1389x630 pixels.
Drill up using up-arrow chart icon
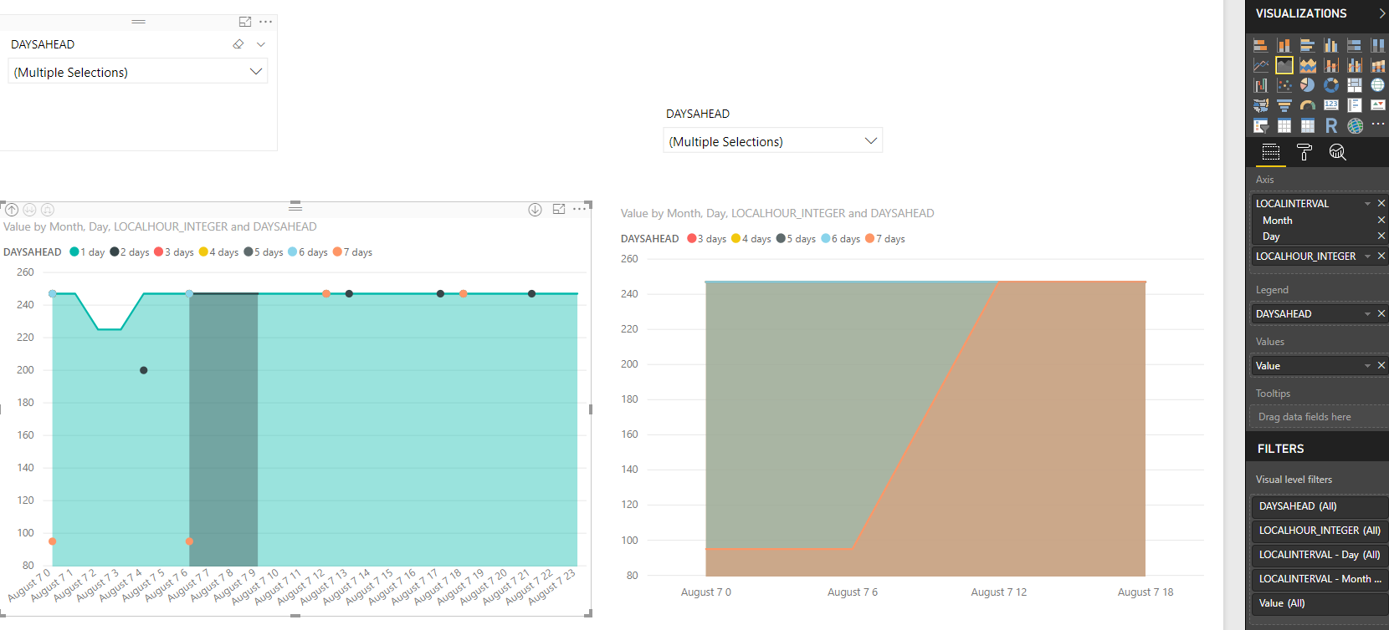(x=12, y=210)
